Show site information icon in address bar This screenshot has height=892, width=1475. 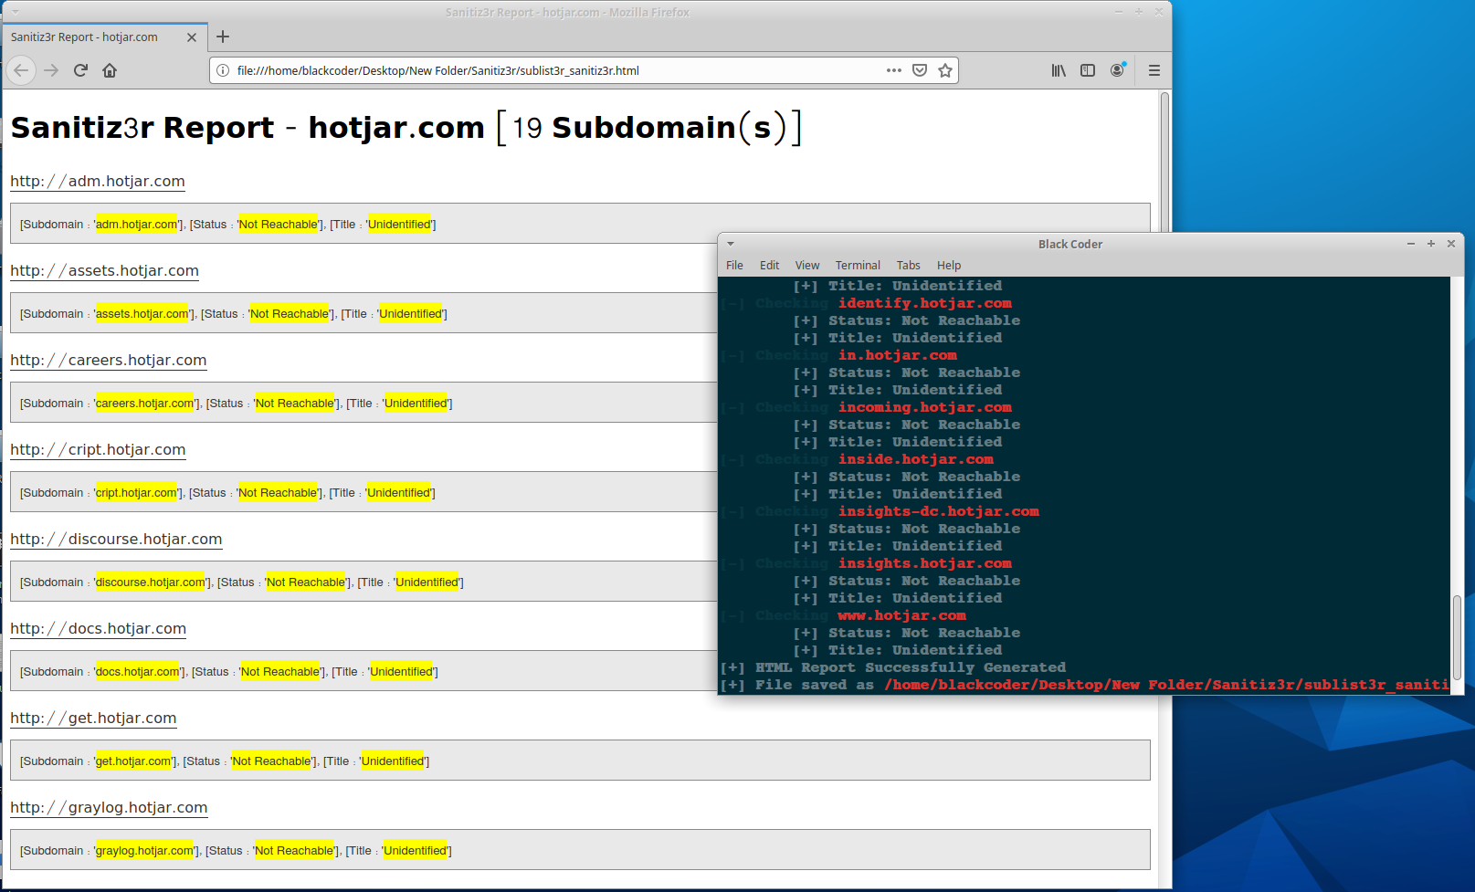pyautogui.click(x=223, y=70)
